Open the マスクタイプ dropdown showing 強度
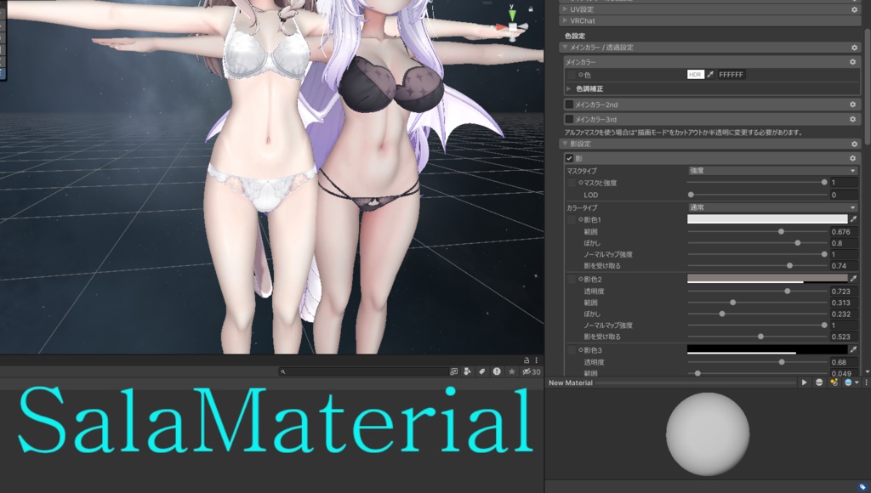The height and width of the screenshot is (493, 871). tap(772, 171)
